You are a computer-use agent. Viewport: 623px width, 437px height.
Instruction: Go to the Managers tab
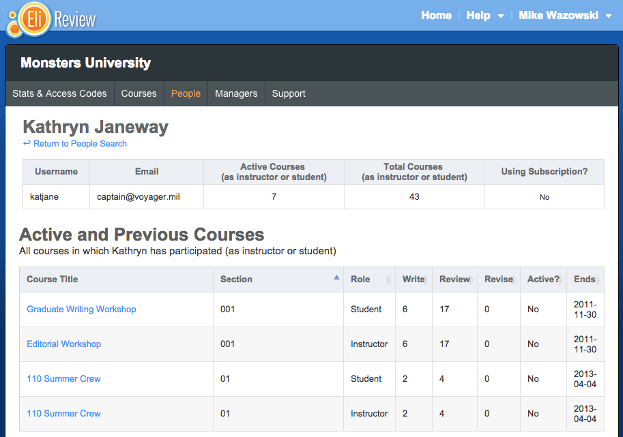[236, 93]
